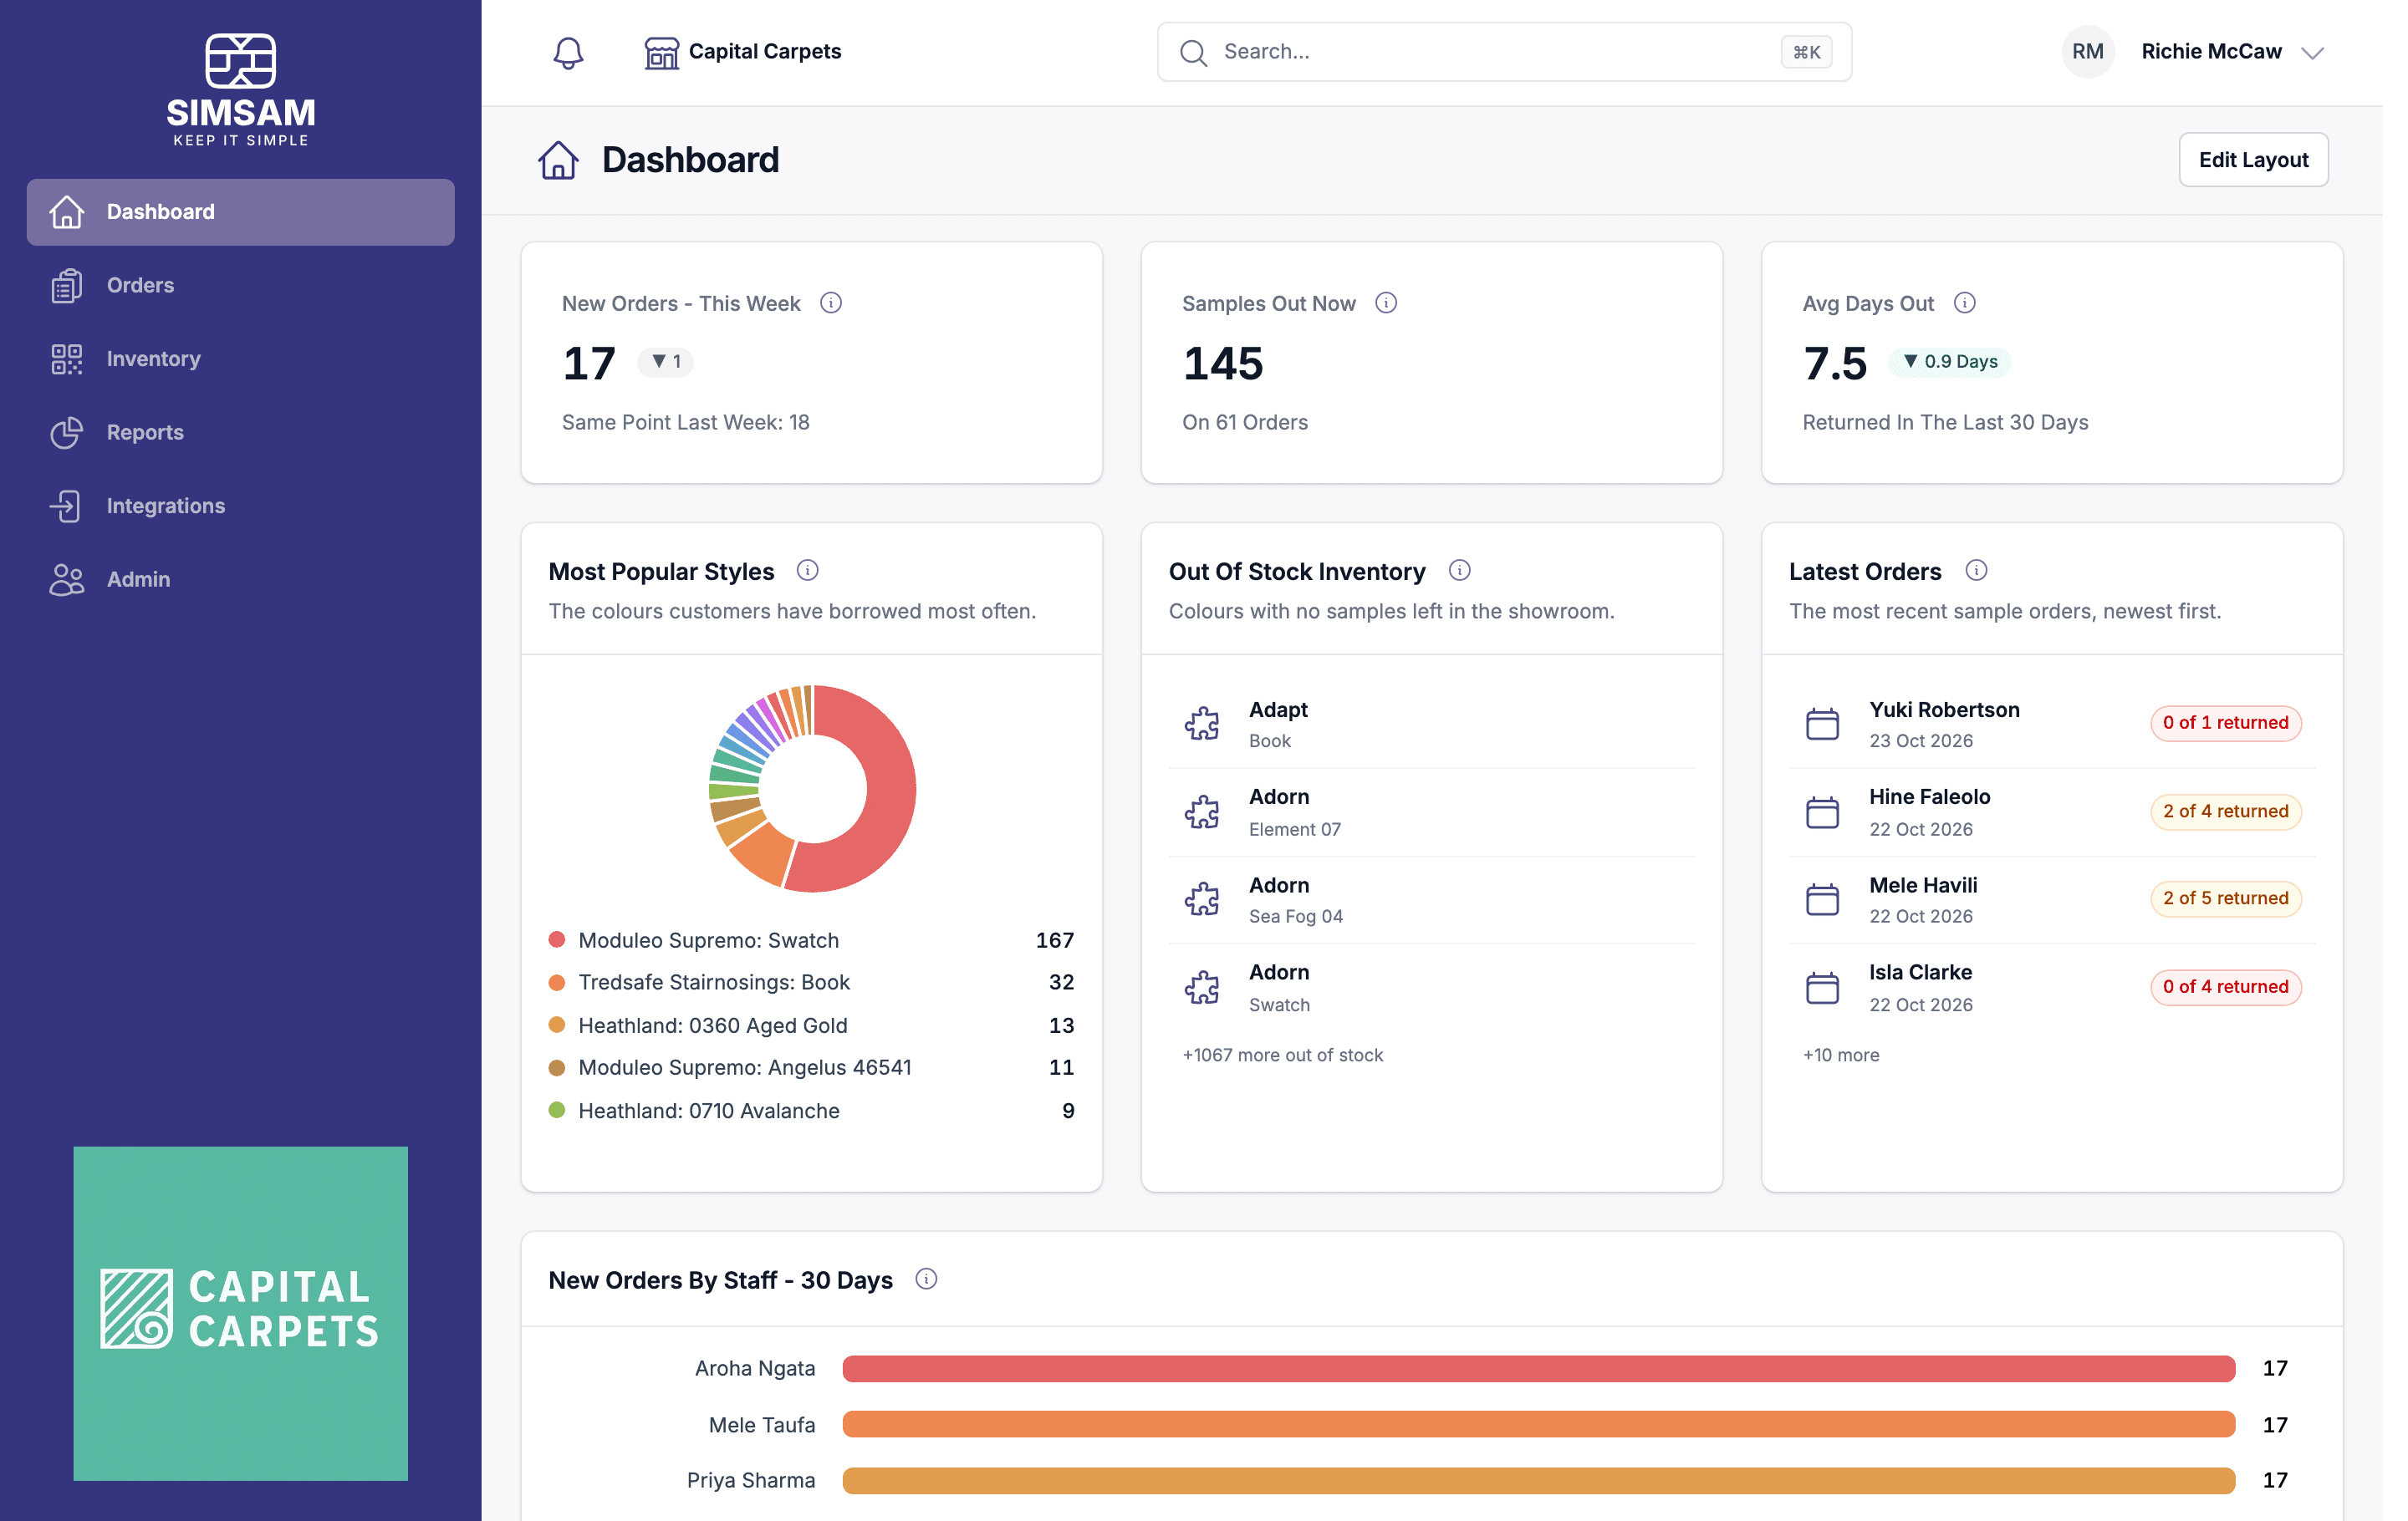Click Aroha Ngata's red bar
The width and height of the screenshot is (2408, 1521).
click(x=1538, y=1368)
